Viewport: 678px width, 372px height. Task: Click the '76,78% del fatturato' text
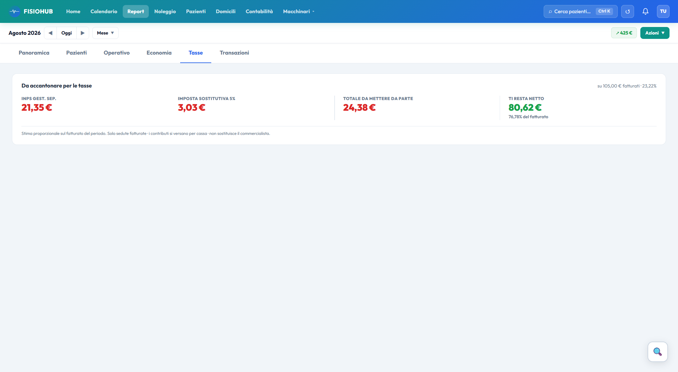tap(528, 117)
